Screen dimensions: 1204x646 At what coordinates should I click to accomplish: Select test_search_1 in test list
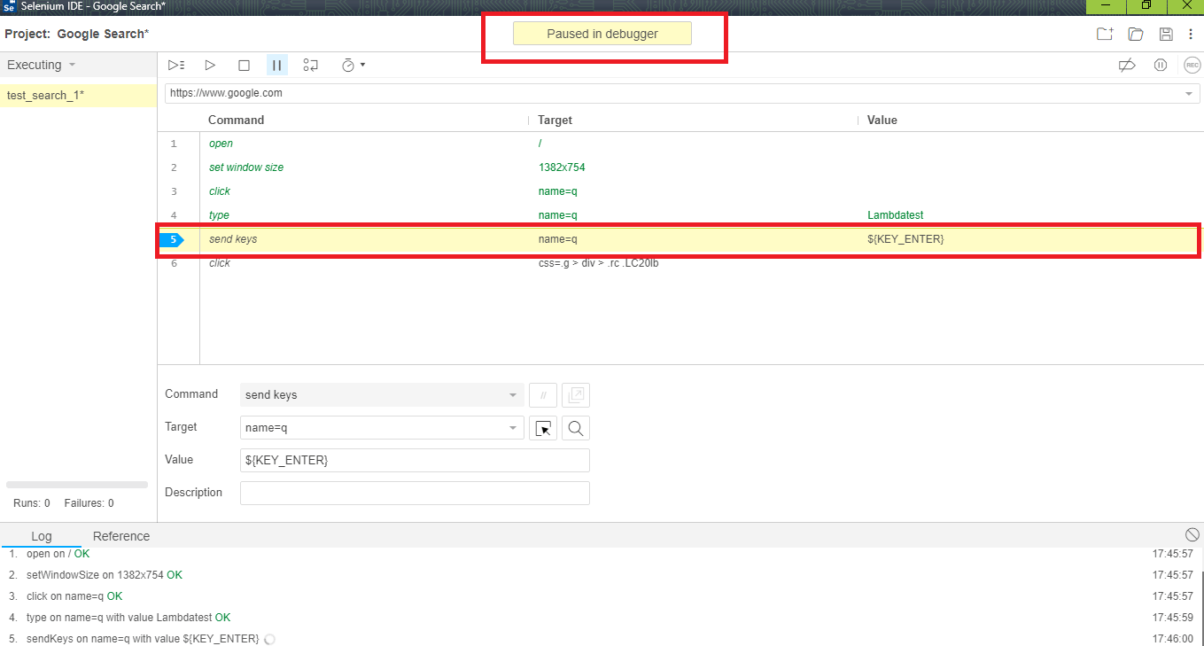point(45,96)
